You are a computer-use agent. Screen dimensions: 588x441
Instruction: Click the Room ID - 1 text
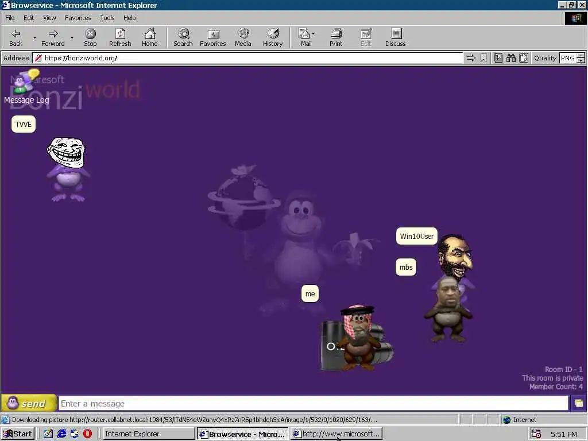[564, 369]
